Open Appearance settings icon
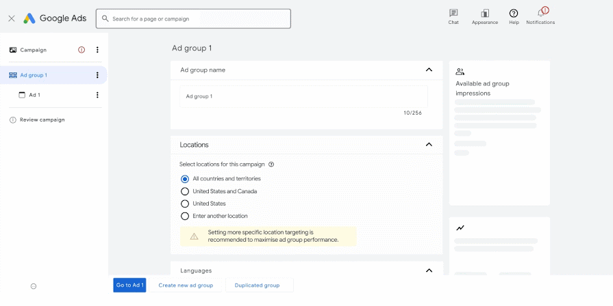Image resolution: width=613 pixels, height=306 pixels. point(485,13)
